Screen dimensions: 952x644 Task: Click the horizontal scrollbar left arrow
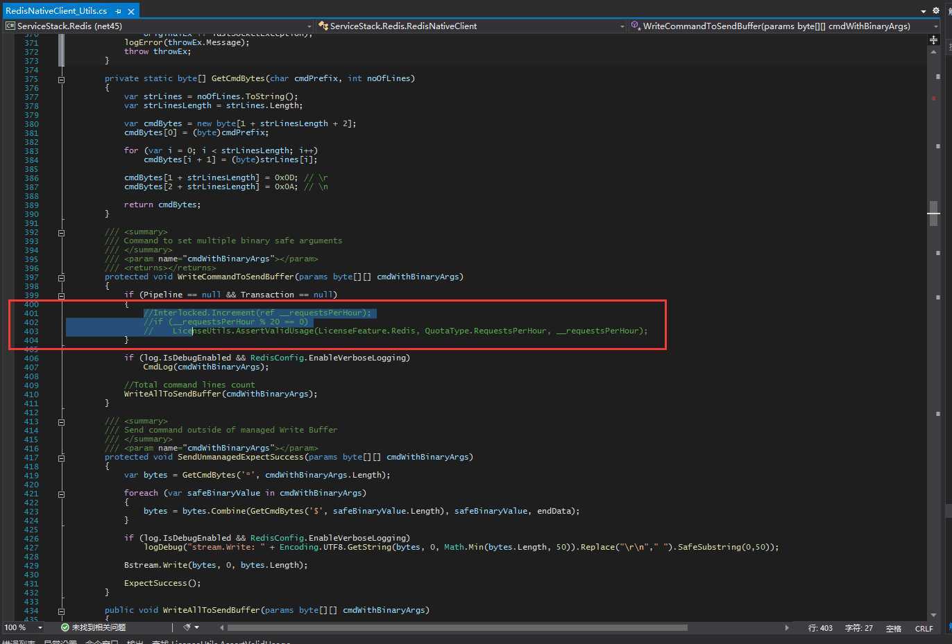(x=222, y=627)
